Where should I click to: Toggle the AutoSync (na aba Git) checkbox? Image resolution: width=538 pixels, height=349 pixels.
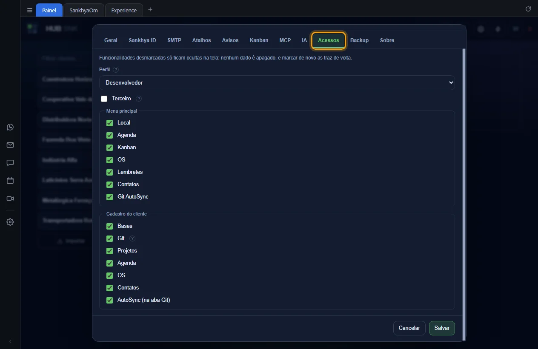(x=110, y=300)
